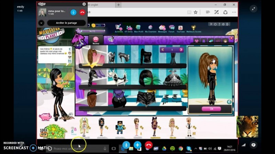Open Spotify taskbar icon
The image size is (275, 154).
[173, 149]
